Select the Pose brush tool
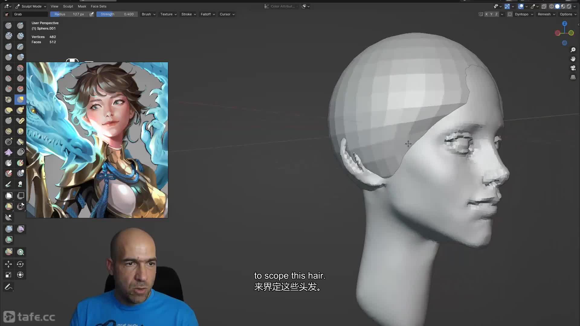 coord(20,121)
